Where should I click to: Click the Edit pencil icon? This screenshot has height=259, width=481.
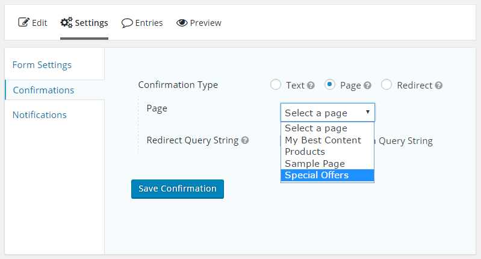(x=24, y=22)
